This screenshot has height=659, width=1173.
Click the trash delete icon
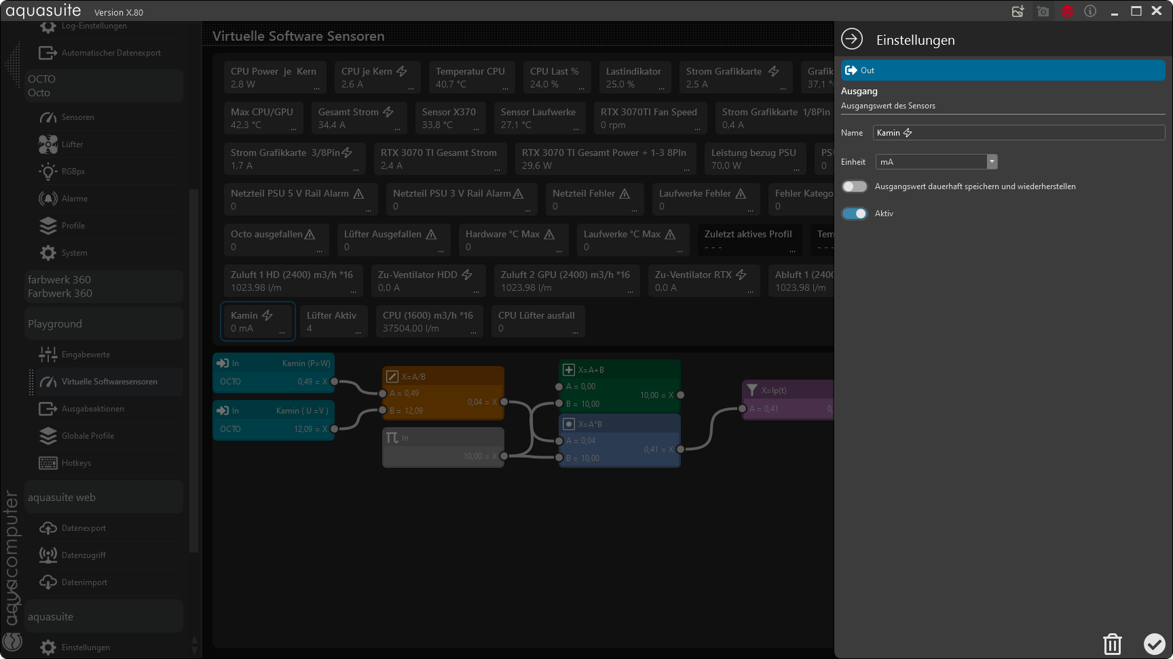tap(1112, 644)
